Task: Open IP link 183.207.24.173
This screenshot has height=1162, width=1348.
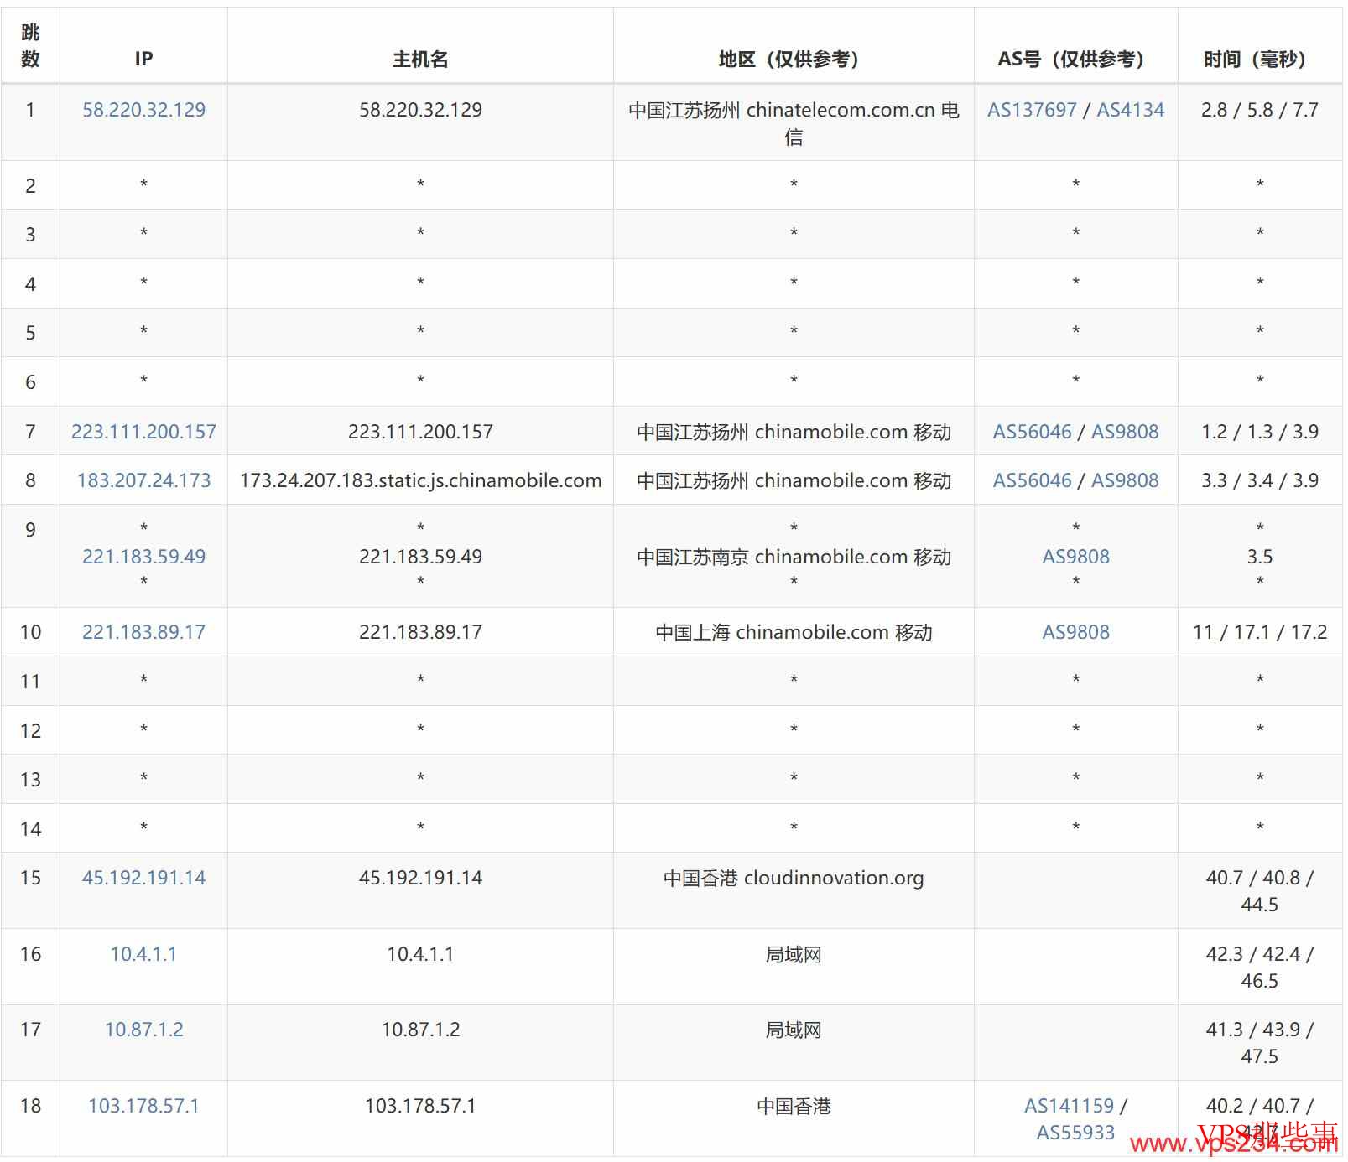Action: pos(143,480)
